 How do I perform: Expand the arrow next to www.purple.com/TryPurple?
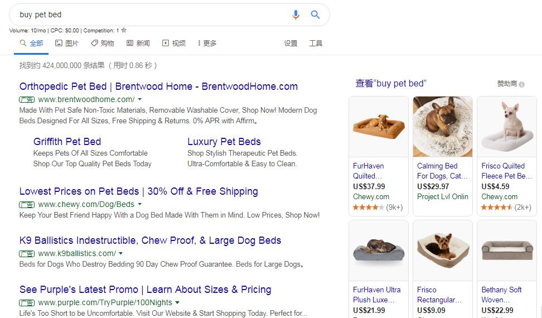177,302
